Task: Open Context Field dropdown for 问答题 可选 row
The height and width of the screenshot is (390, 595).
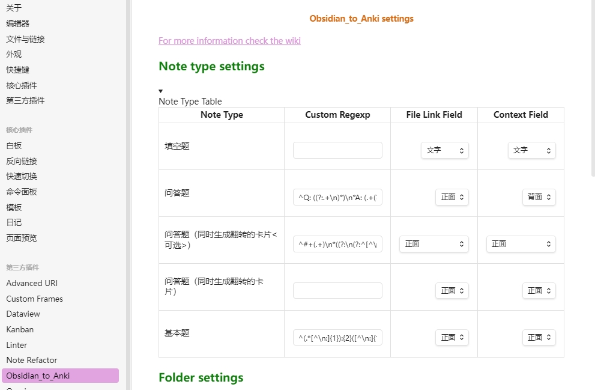Action: coord(521,244)
